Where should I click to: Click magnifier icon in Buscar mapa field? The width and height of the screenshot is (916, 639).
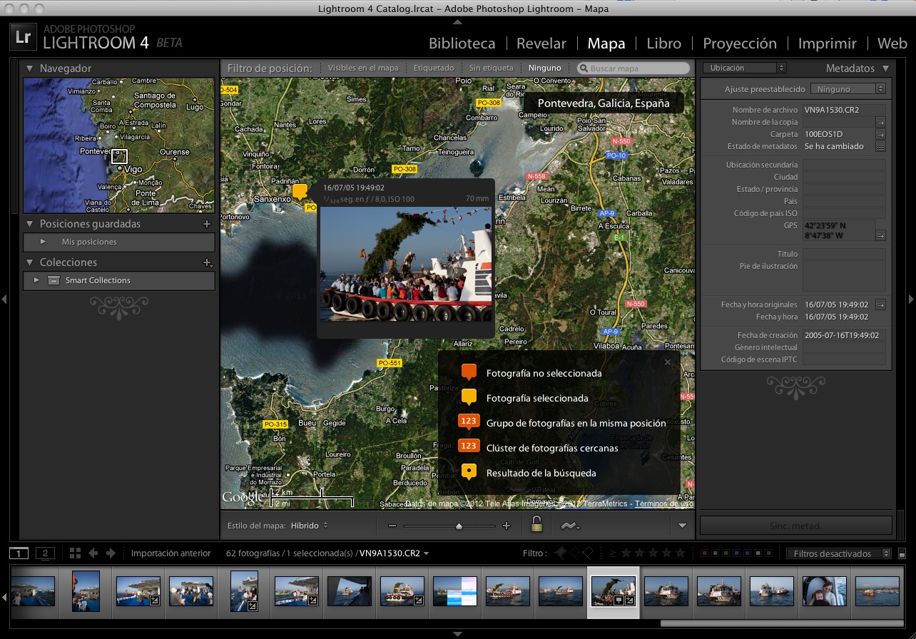(584, 68)
